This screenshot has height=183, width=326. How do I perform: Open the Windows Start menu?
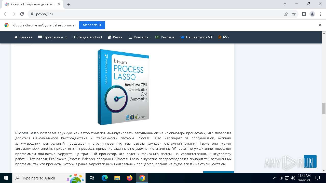tap(6, 178)
